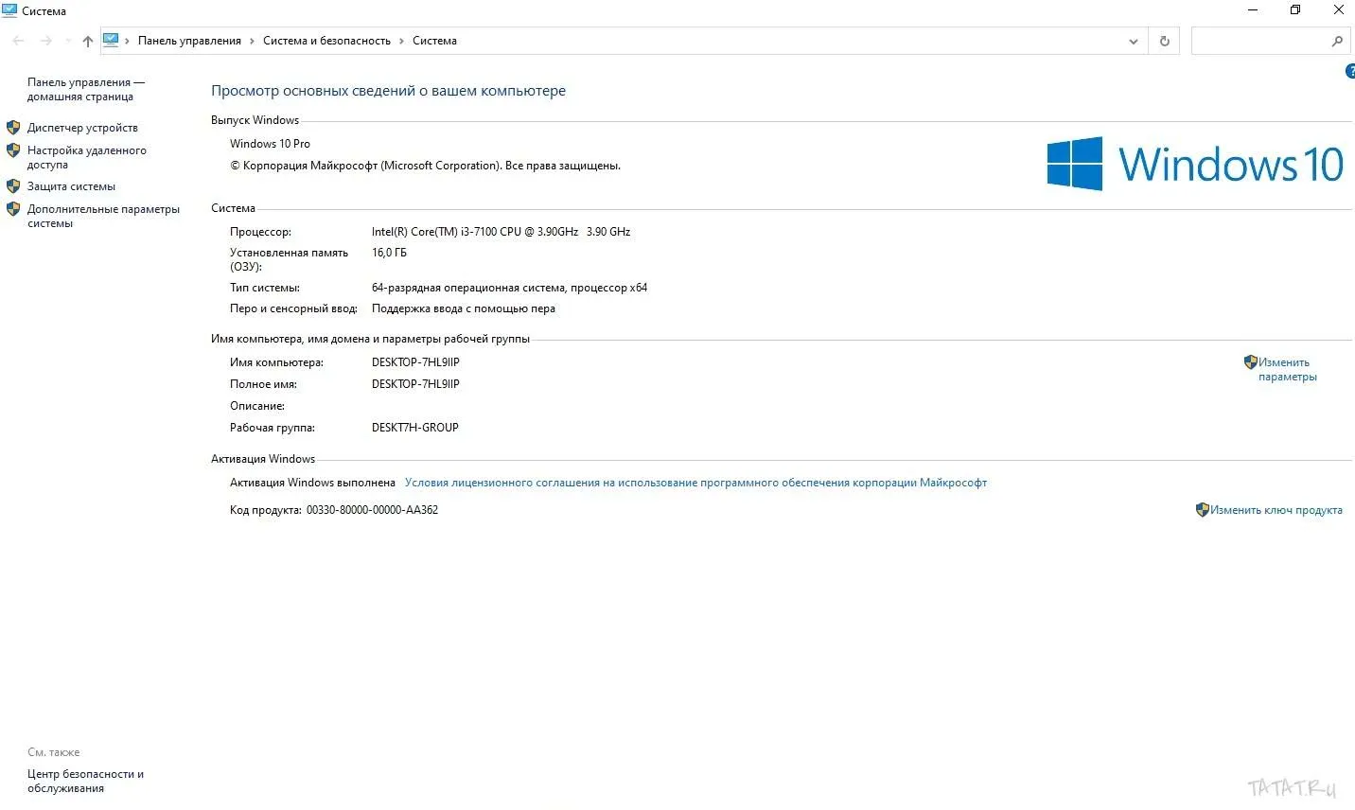This screenshot has width=1355, height=810.
Task: Go up one level with up arrow
Action: 88,41
